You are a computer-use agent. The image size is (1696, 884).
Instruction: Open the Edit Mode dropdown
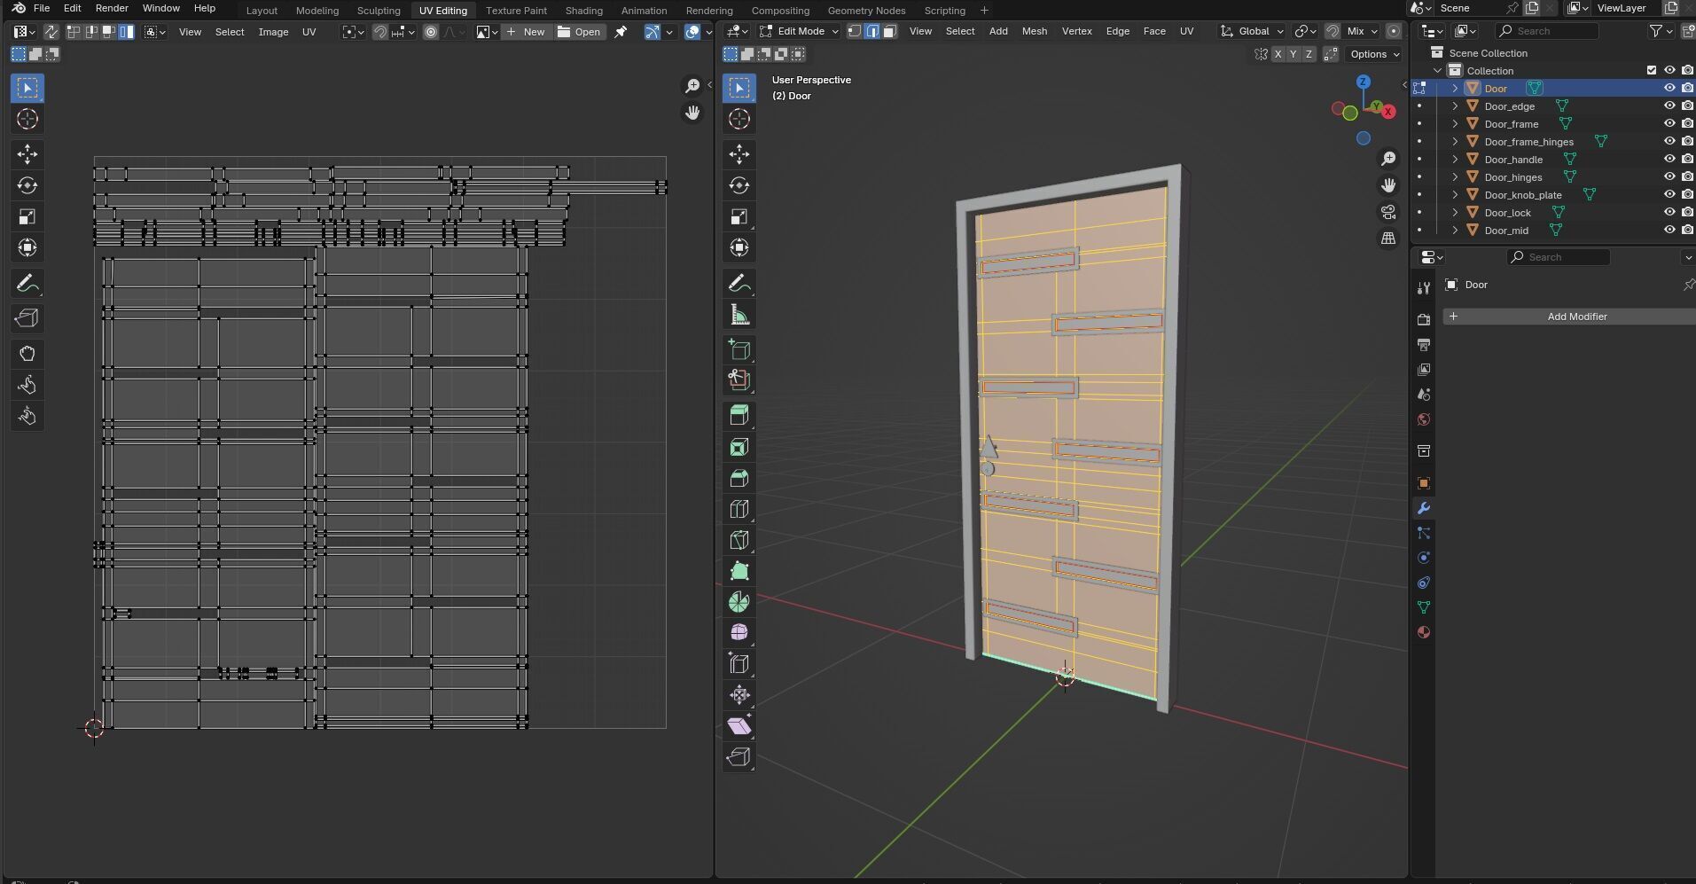pos(799,31)
